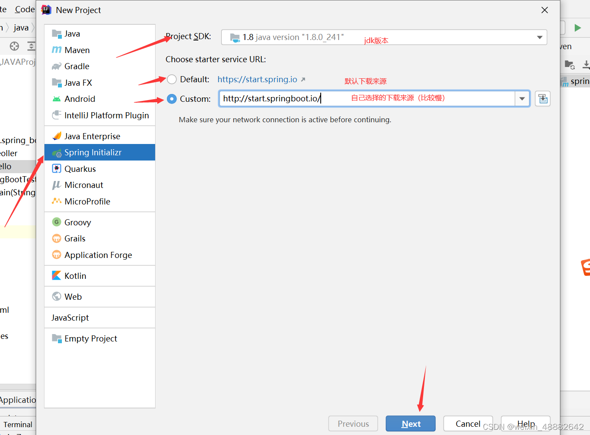The image size is (590, 435).
Task: Select the Java project type
Action: click(x=100, y=33)
